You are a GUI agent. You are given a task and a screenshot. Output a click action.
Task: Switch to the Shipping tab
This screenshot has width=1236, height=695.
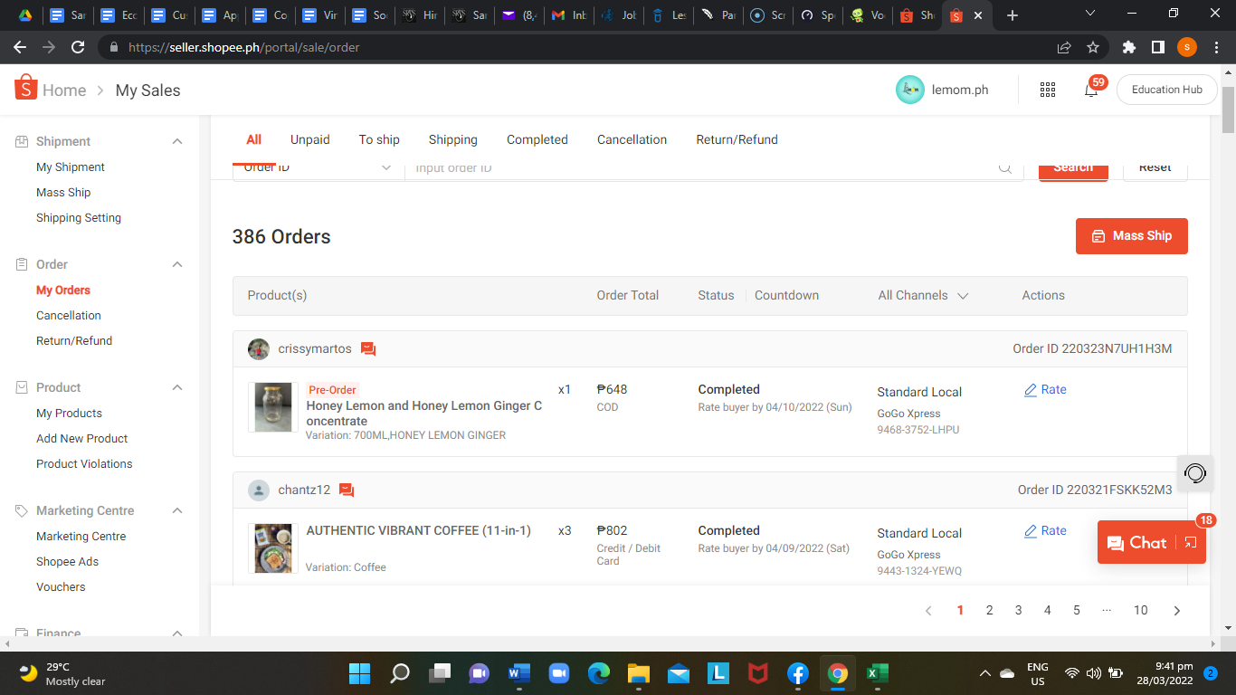(453, 139)
